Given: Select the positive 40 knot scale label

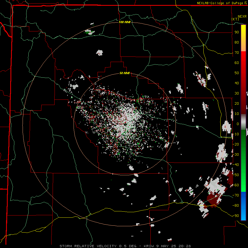Looking at the screenshot, I should coord(237,83).
